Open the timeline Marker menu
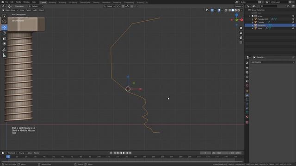The width and height of the screenshot is (296, 166). [37, 153]
